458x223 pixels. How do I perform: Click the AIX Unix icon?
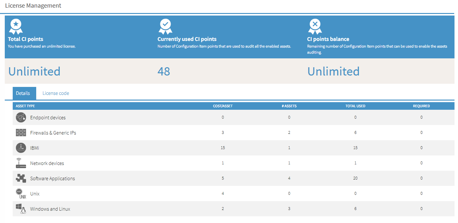click(x=21, y=193)
